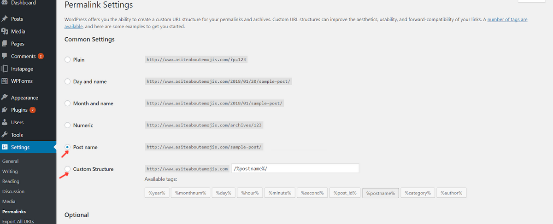
Task: Click the Appearance paintbrush icon
Action: coord(5,98)
